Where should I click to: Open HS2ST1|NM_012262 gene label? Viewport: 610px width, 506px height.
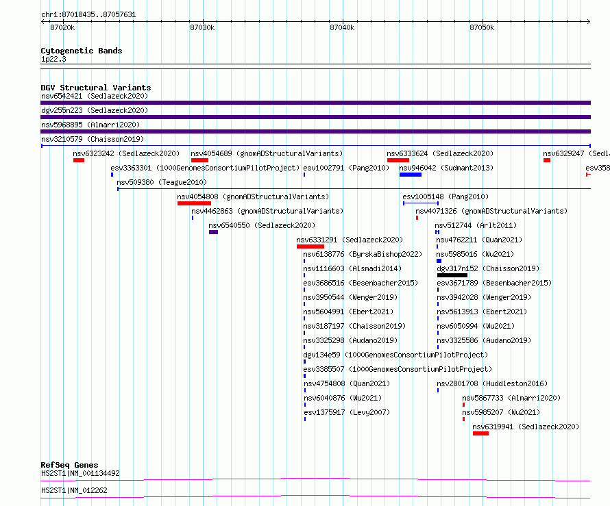[74, 490]
